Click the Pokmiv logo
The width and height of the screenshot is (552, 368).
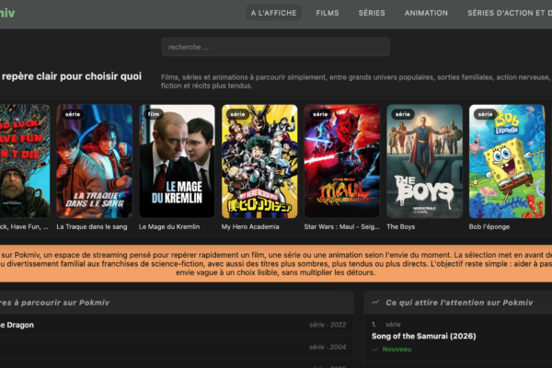[7, 13]
